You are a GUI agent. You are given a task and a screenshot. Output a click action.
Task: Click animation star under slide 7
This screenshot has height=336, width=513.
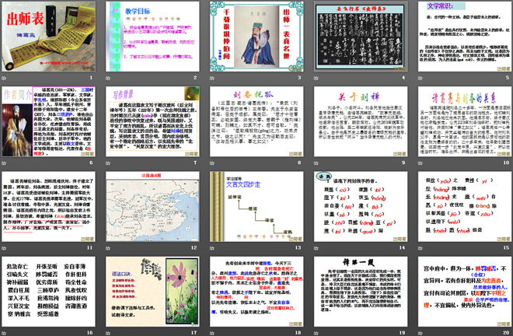point(108,163)
